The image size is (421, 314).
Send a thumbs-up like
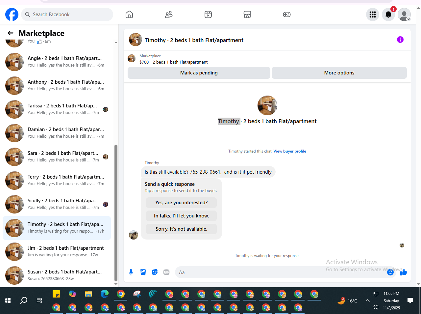coord(404,272)
